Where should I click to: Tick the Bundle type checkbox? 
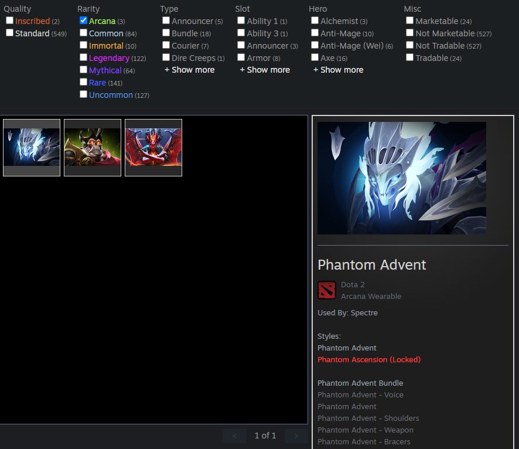pos(166,33)
